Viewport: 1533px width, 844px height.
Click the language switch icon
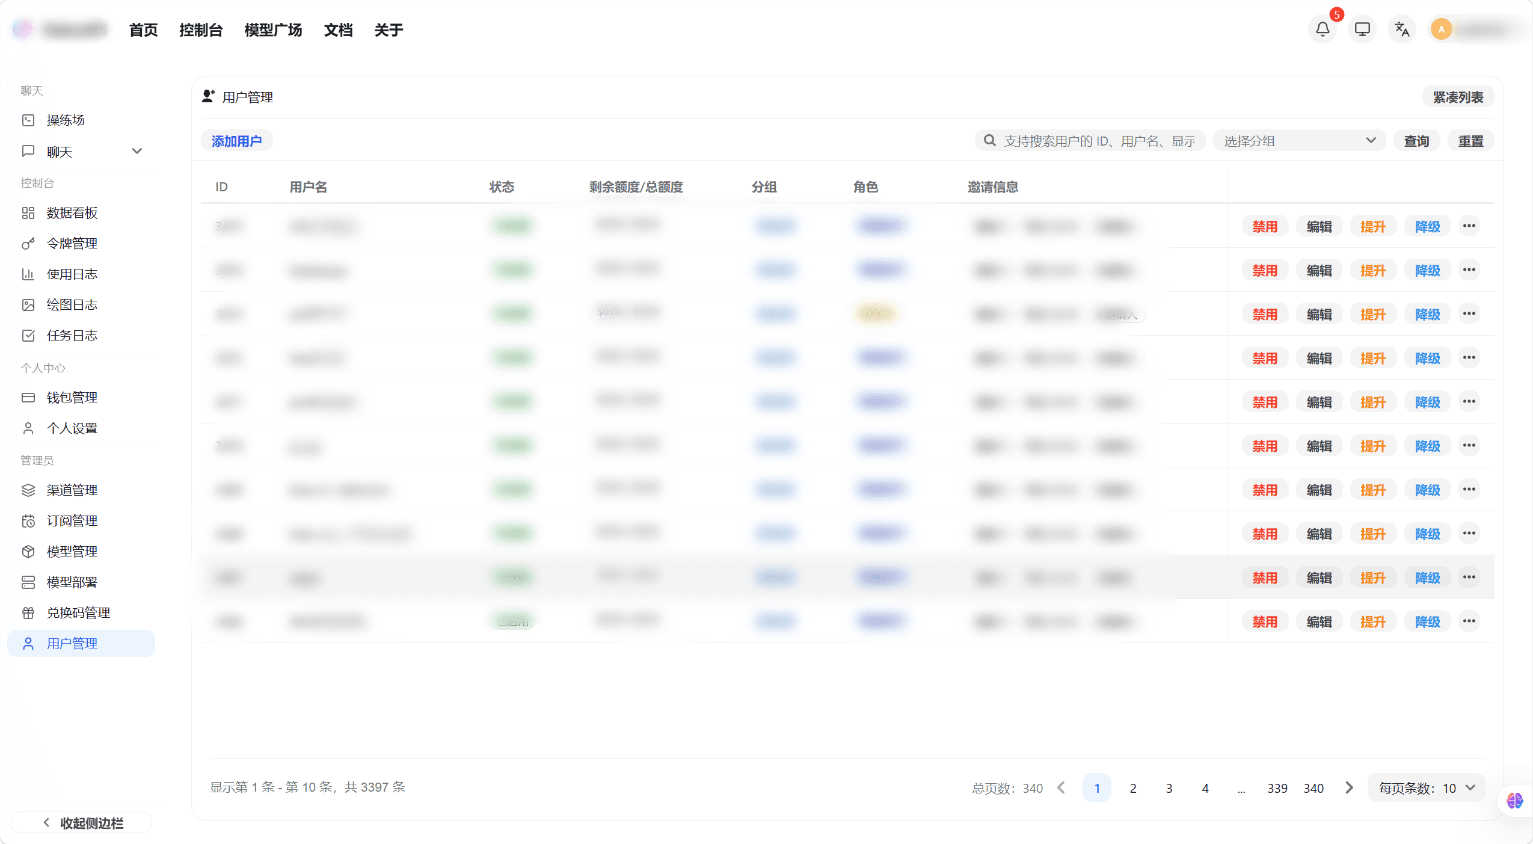[1401, 28]
